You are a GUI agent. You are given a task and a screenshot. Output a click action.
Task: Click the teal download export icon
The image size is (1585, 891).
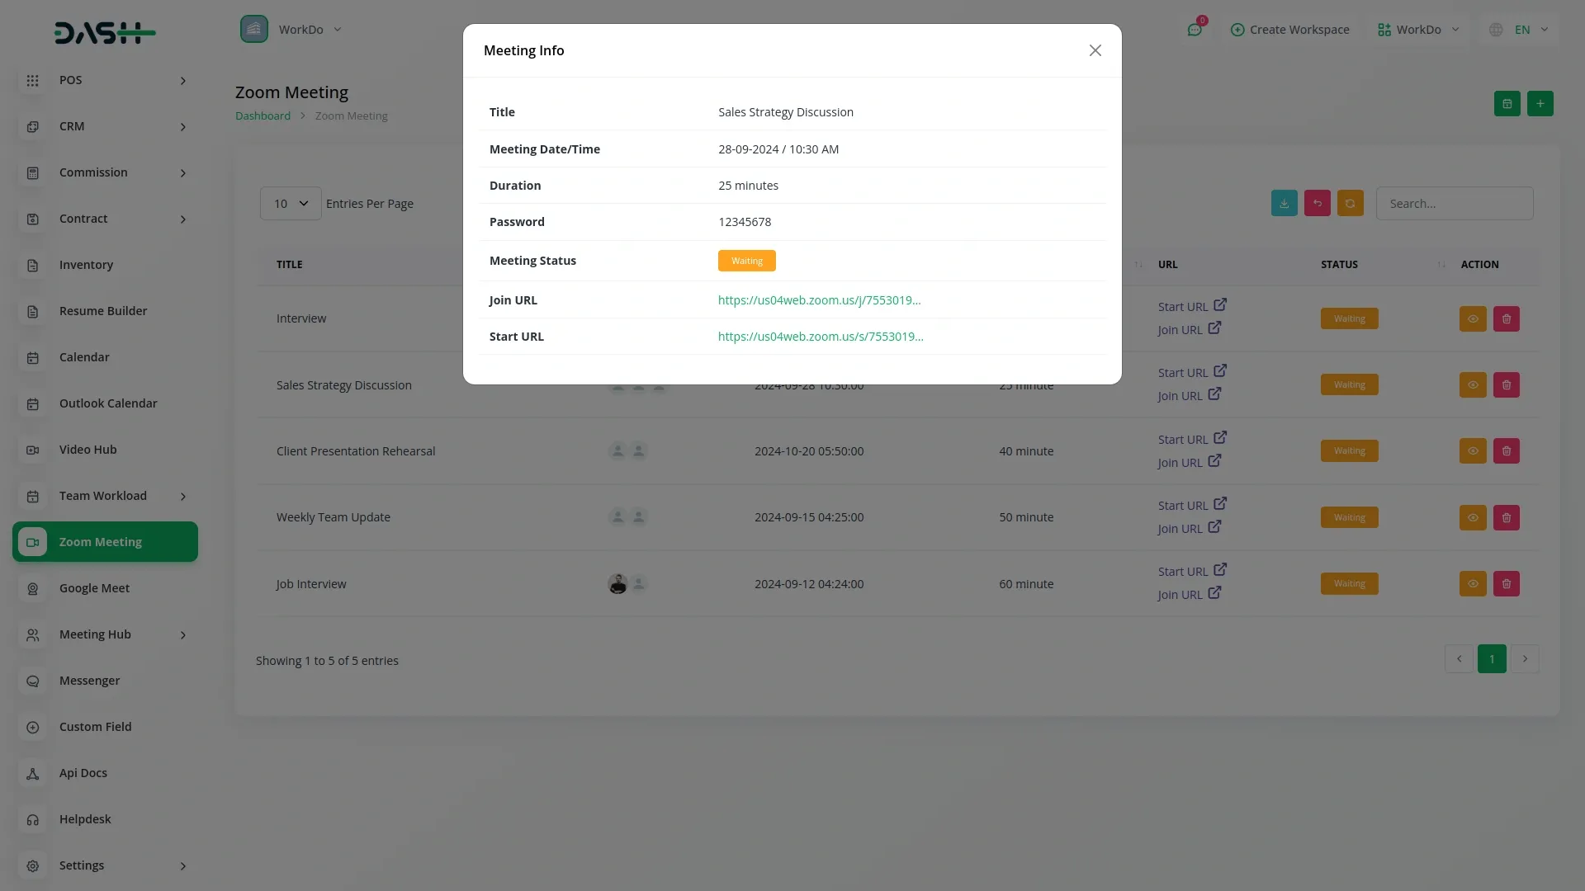(x=1284, y=204)
